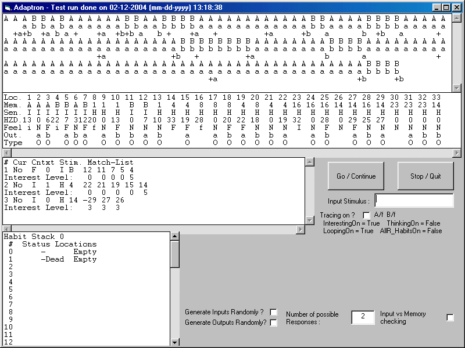
Task: Click 'ThinkingOn = False' status text
Action: click(x=413, y=223)
